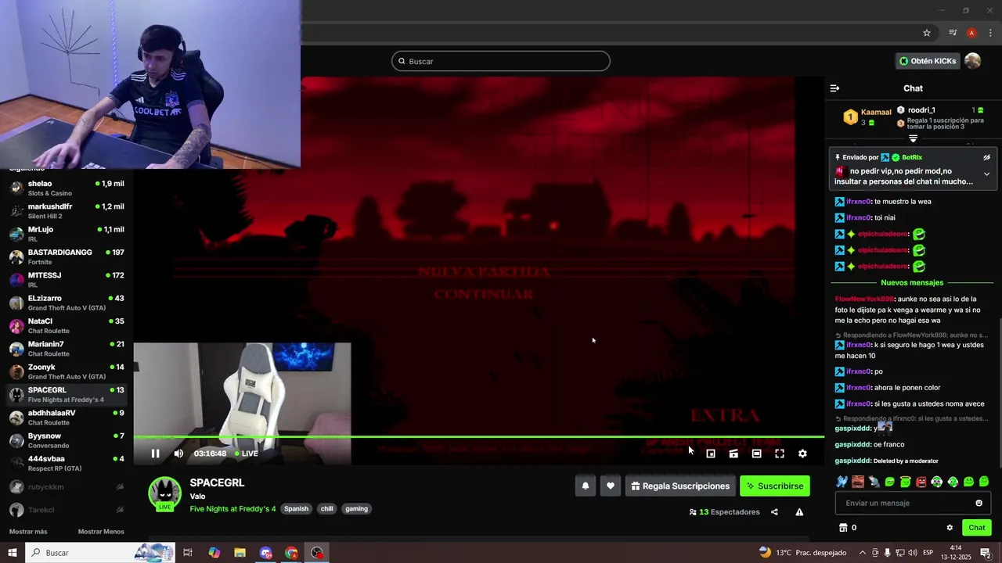Open picture-in-picture mini player
Screen dimensions: 1002x563
[x=711, y=454]
